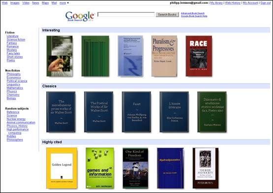Image resolution: width=273 pixels, height=193 pixels.
Task: Select Physics category
Action: tap(12, 92)
